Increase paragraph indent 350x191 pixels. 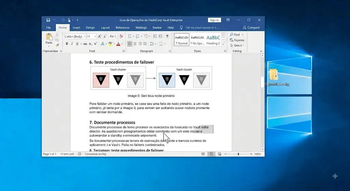tap(160, 36)
